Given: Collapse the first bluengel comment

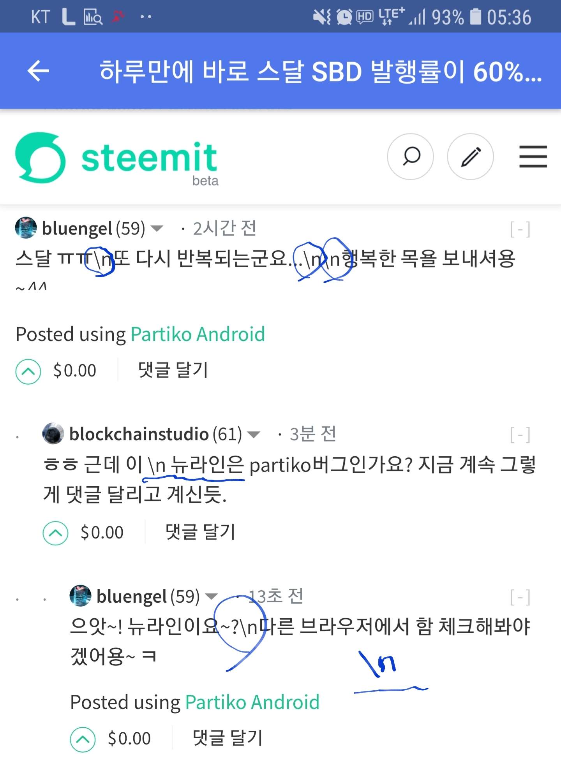Looking at the screenshot, I should coord(520,229).
